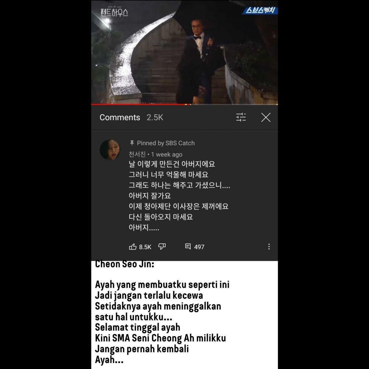Click the '1 week ago' timestamp
The height and width of the screenshot is (369, 369).
(x=167, y=154)
